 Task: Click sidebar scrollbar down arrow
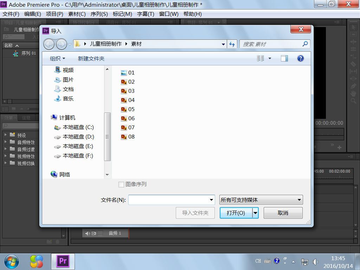[107, 175]
